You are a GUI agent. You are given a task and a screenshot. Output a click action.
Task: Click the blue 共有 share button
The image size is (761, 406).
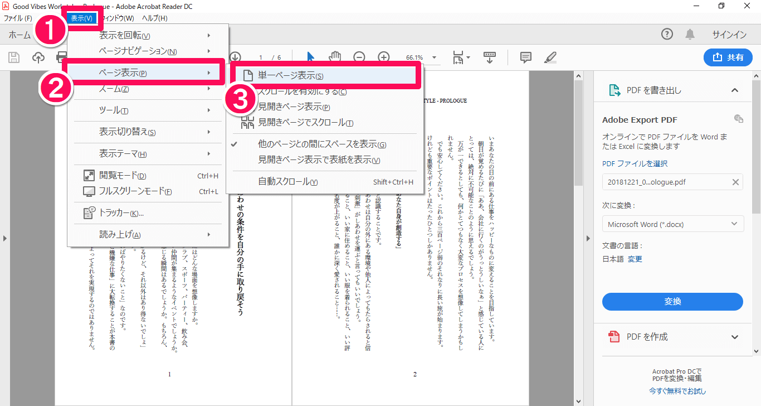coord(728,57)
